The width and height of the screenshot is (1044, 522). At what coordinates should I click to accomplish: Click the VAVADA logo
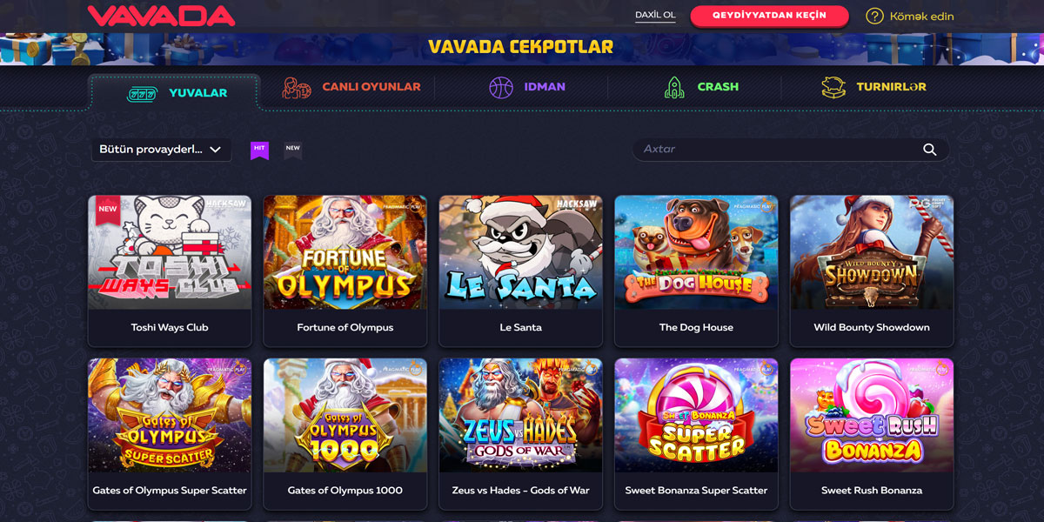pyautogui.click(x=161, y=16)
